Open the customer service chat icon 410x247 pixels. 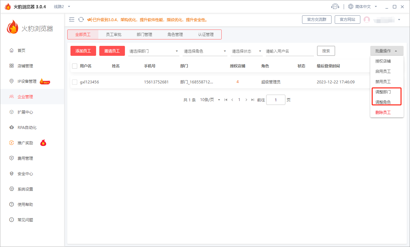pyautogui.click(x=335, y=6)
